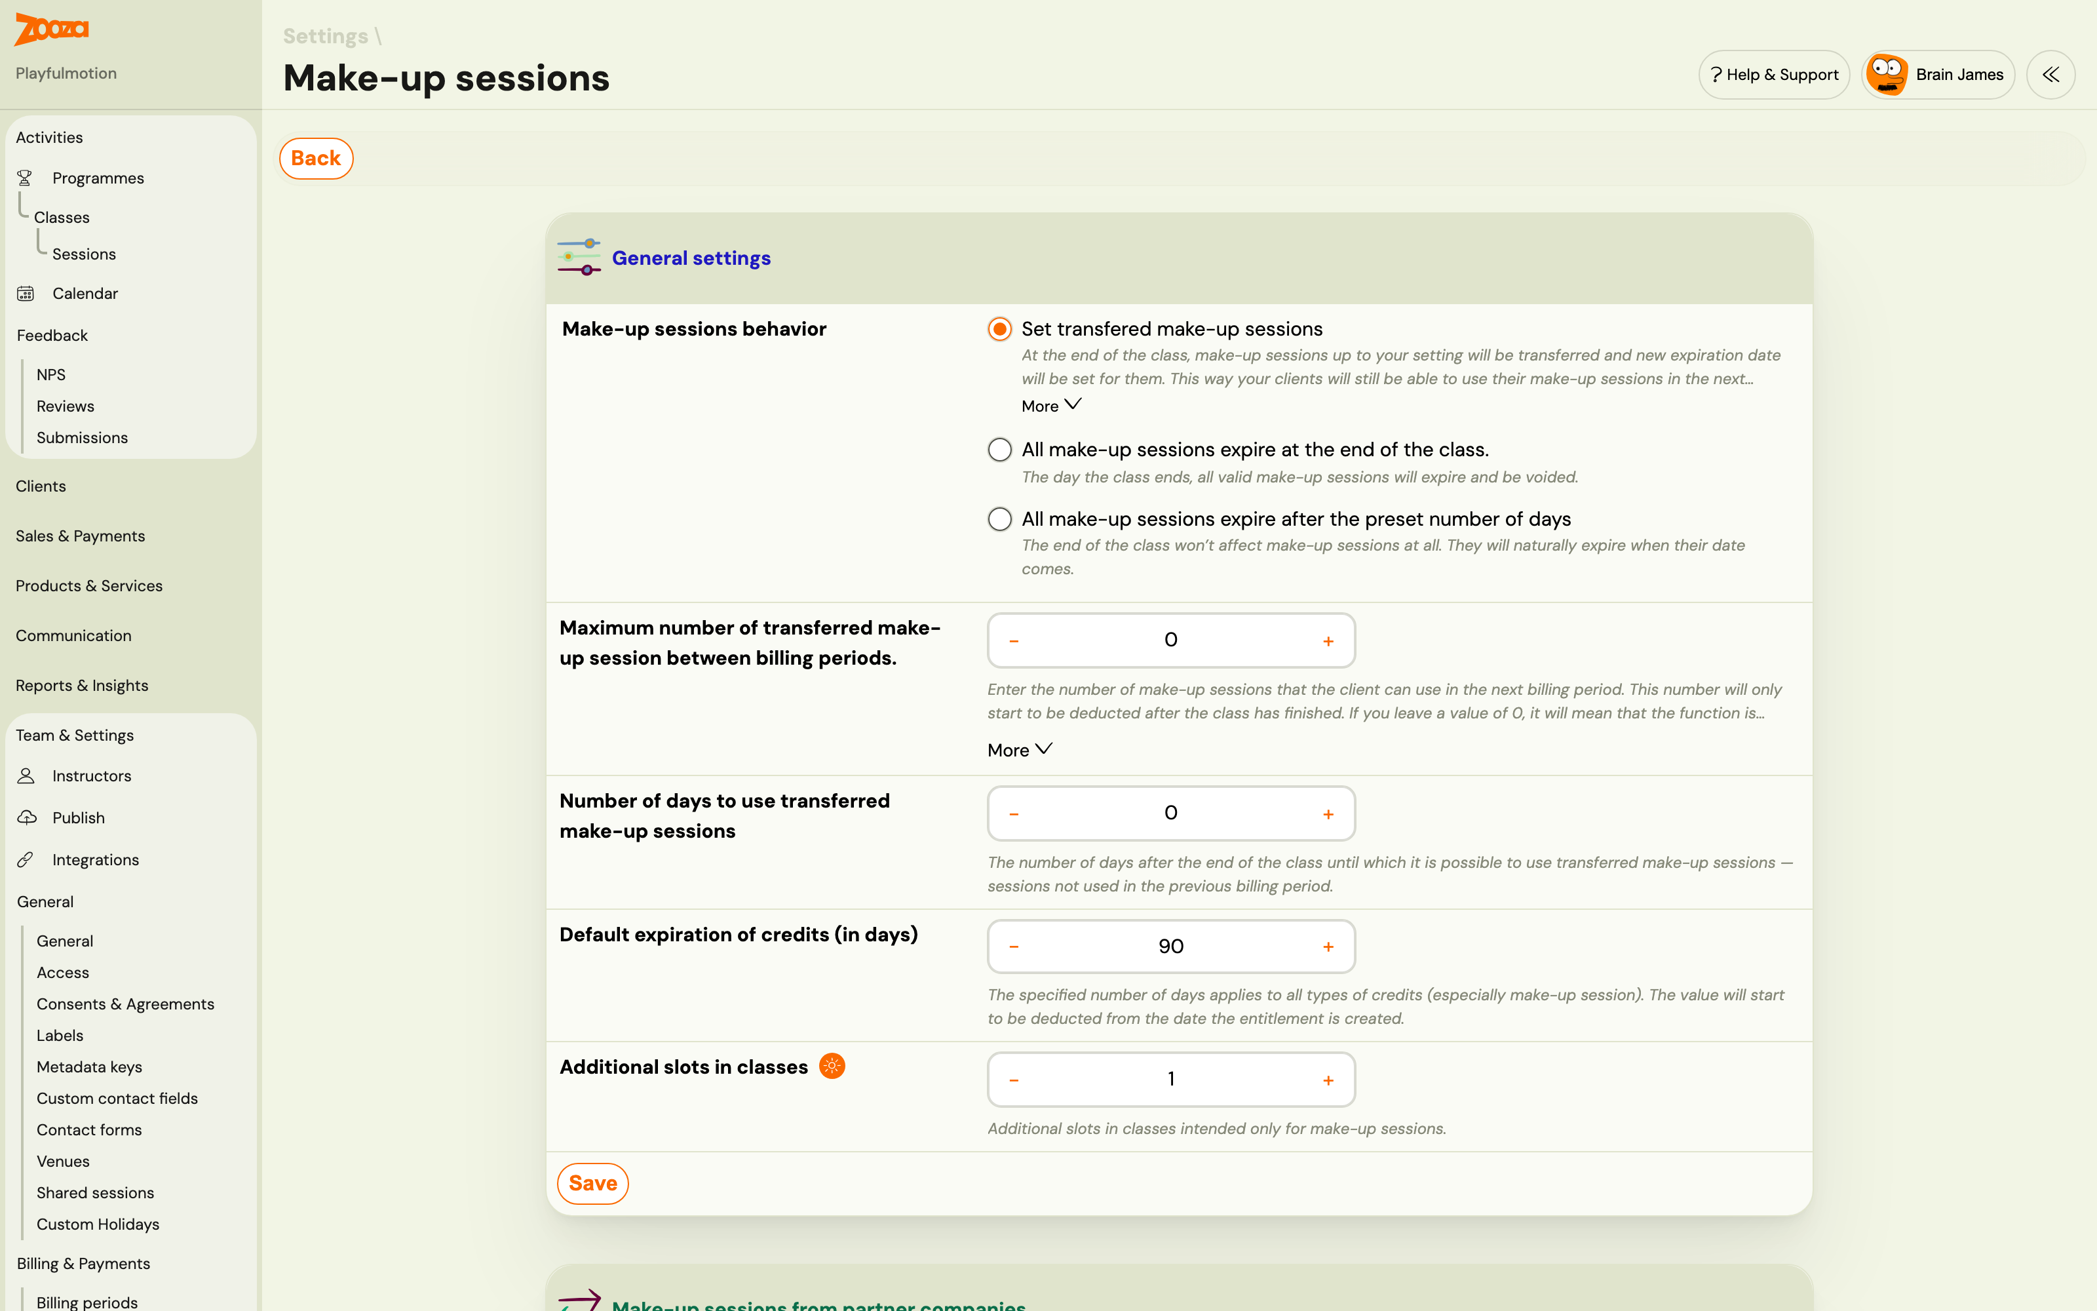Decrease number of days to use transferred sessions
2097x1311 pixels.
click(x=1014, y=813)
